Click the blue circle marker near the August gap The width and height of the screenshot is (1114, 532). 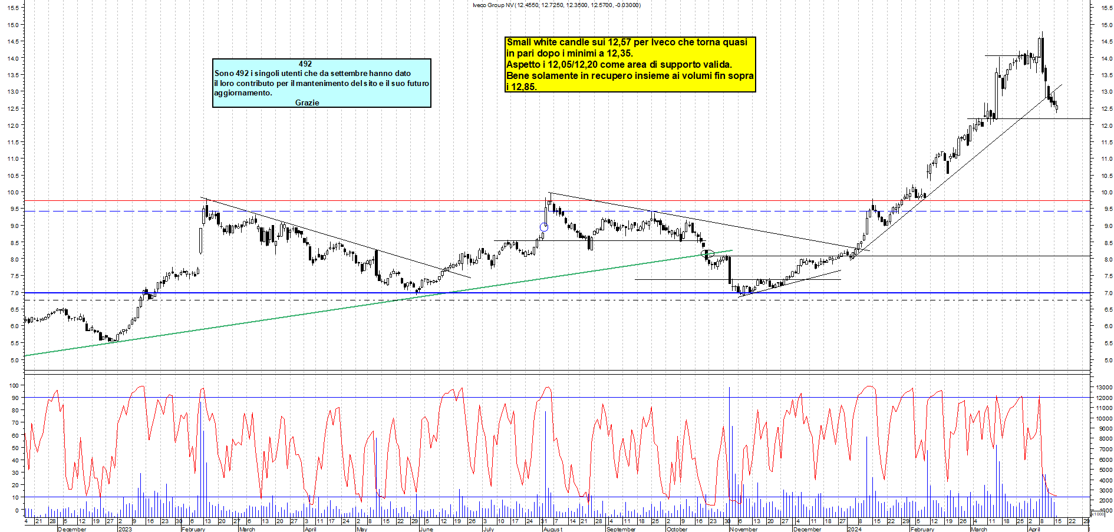point(543,227)
